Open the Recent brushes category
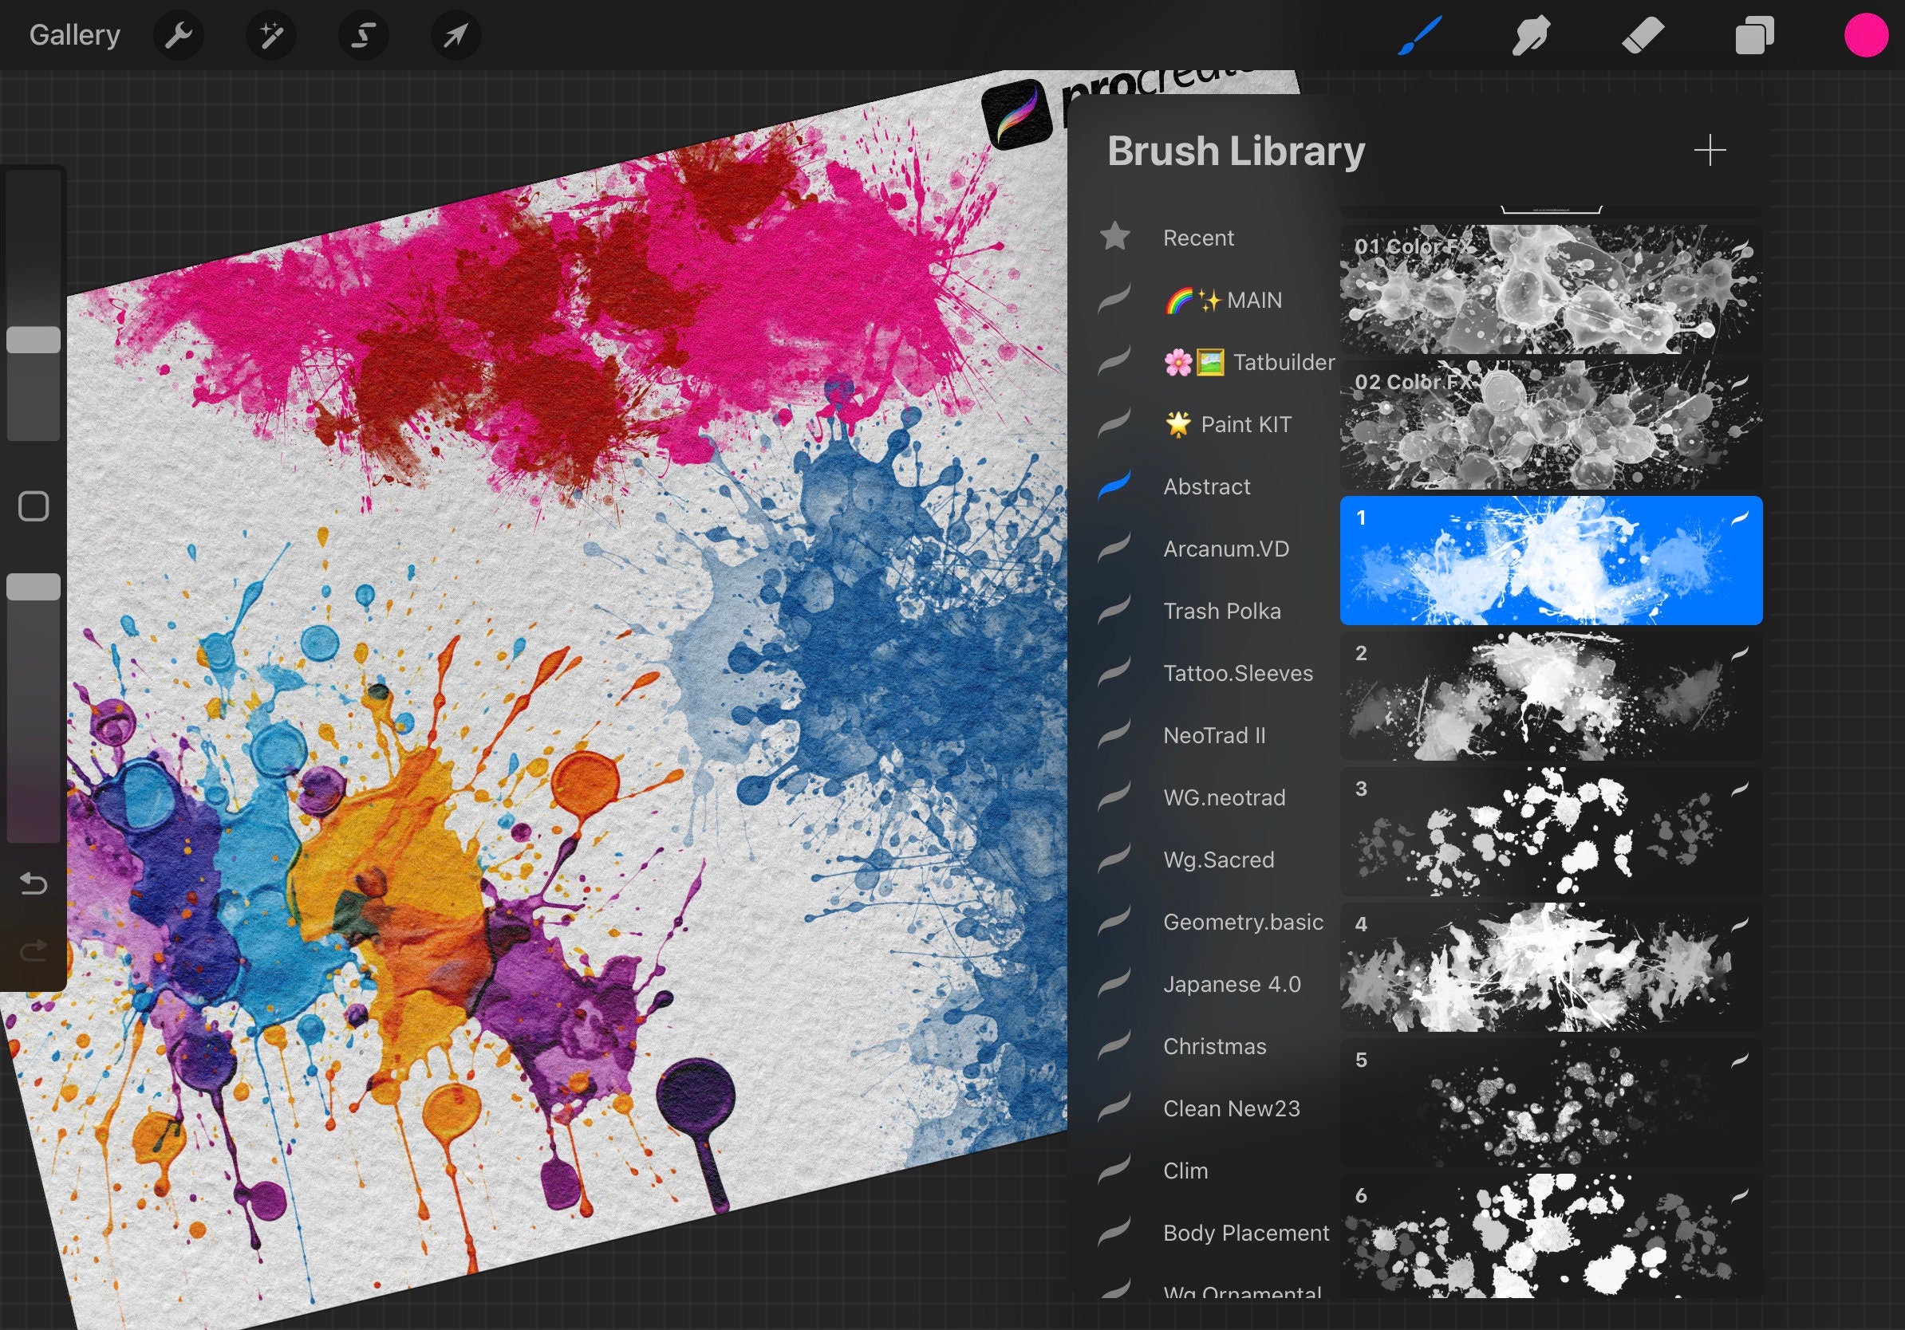Screen dimensions: 1905x1330 tap(1198, 238)
